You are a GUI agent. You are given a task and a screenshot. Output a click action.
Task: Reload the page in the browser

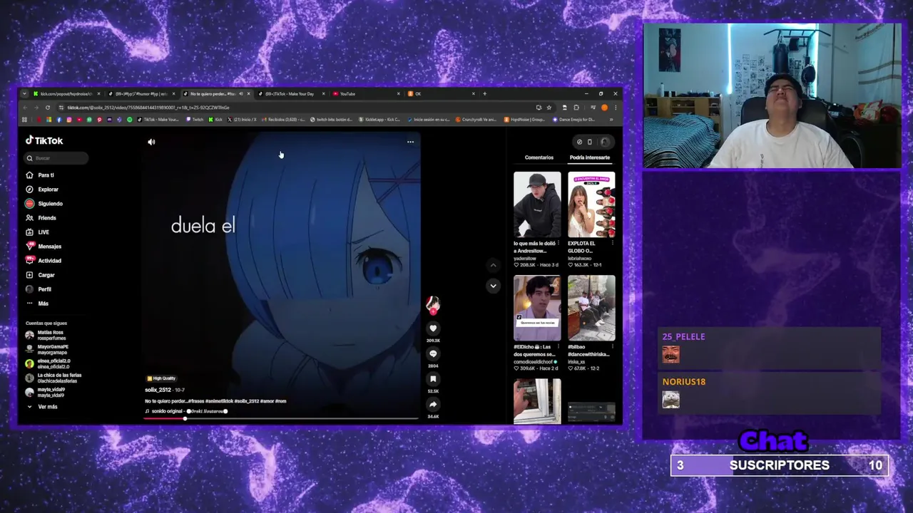48,108
